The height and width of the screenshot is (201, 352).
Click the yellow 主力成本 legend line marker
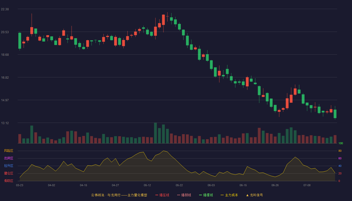tap(222, 195)
